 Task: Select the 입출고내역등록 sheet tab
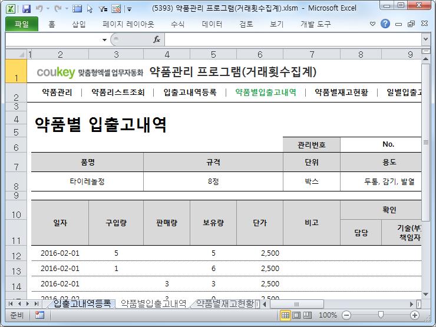point(82,303)
